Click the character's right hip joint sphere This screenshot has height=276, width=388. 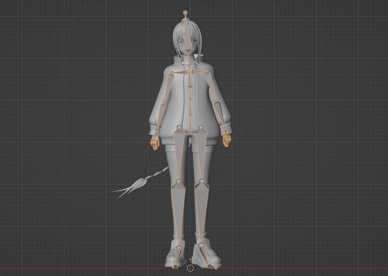coord(179,128)
